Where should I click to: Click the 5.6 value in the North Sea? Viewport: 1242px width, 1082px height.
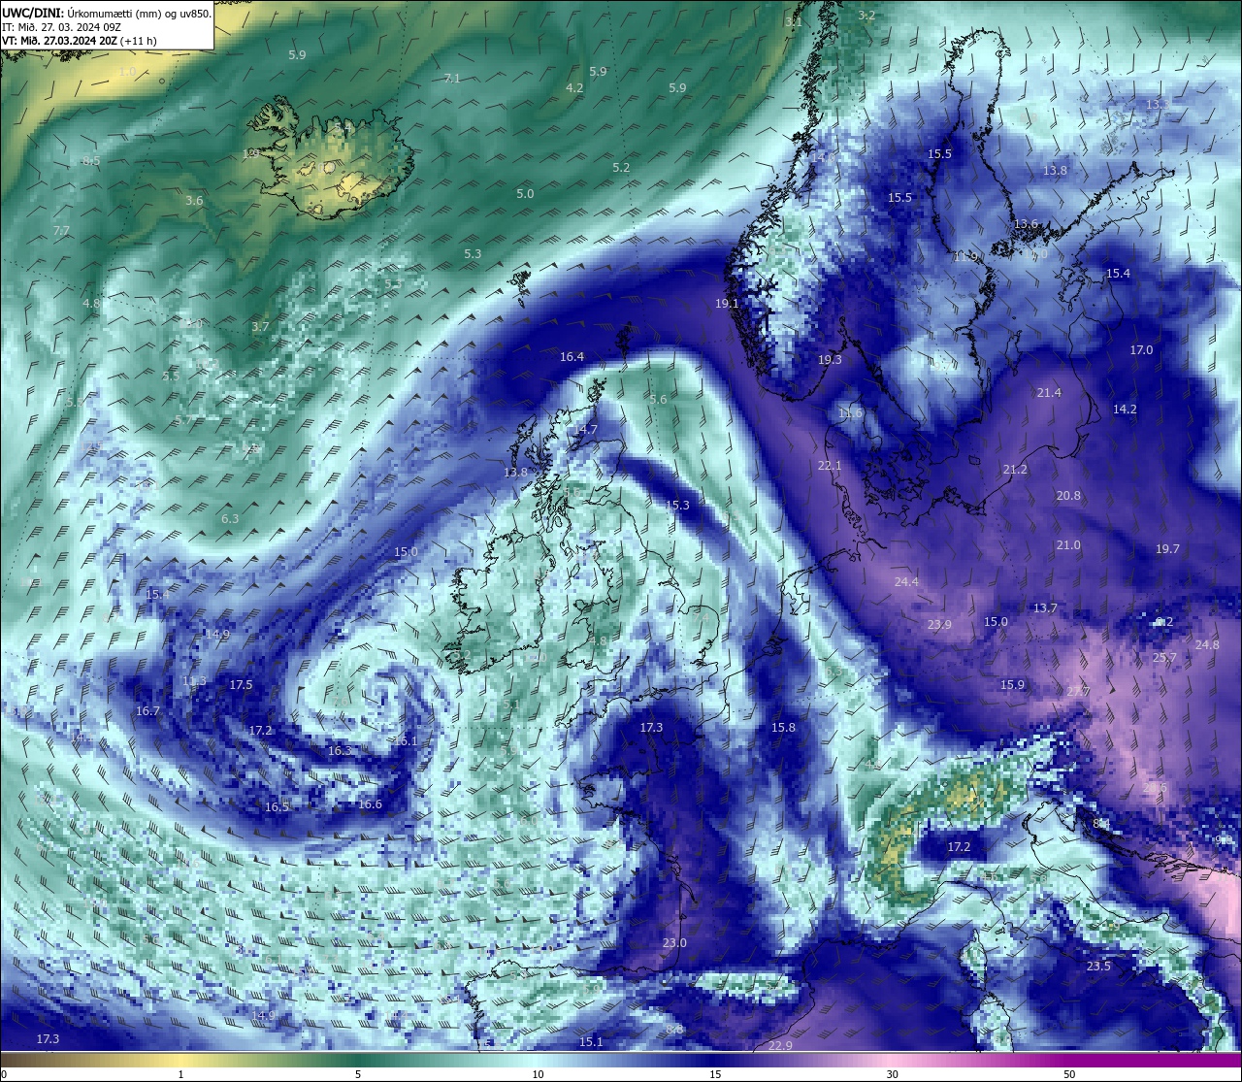pyautogui.click(x=658, y=400)
